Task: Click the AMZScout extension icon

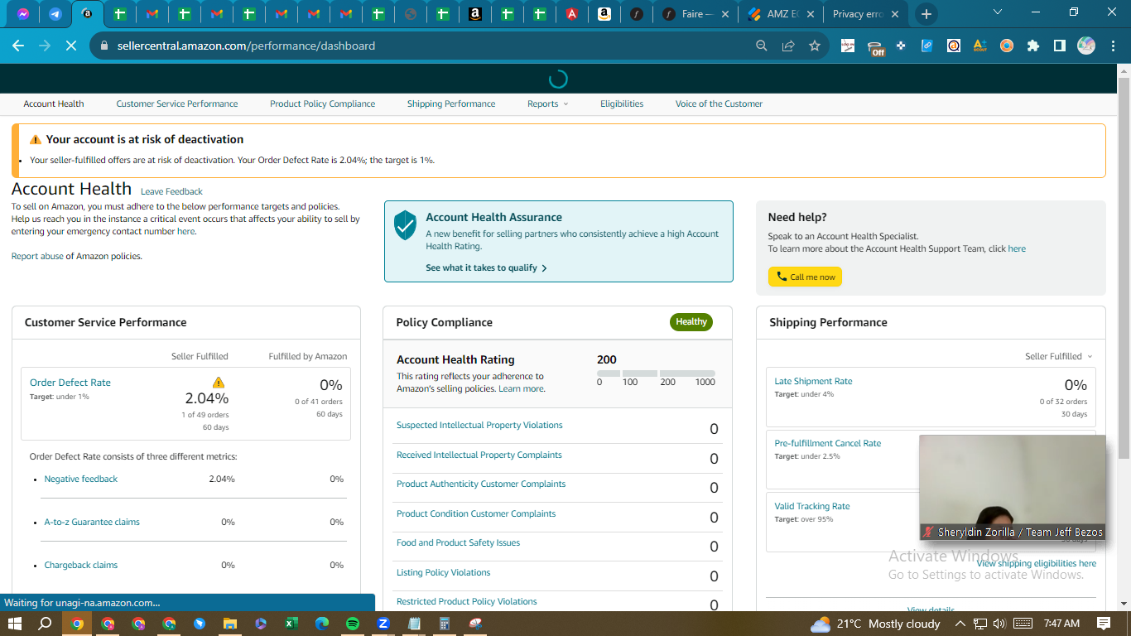Action: click(x=980, y=46)
